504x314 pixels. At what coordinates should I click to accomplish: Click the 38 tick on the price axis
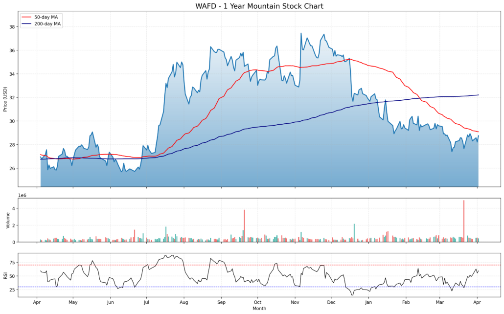[12, 27]
